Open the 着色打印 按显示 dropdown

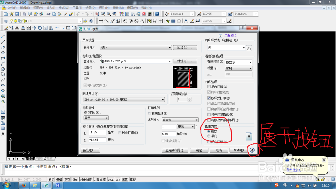click(239, 62)
